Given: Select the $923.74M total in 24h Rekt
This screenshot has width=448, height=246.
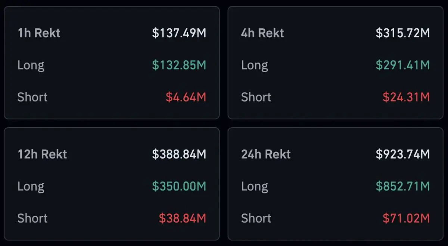Looking at the screenshot, I should [x=402, y=154].
